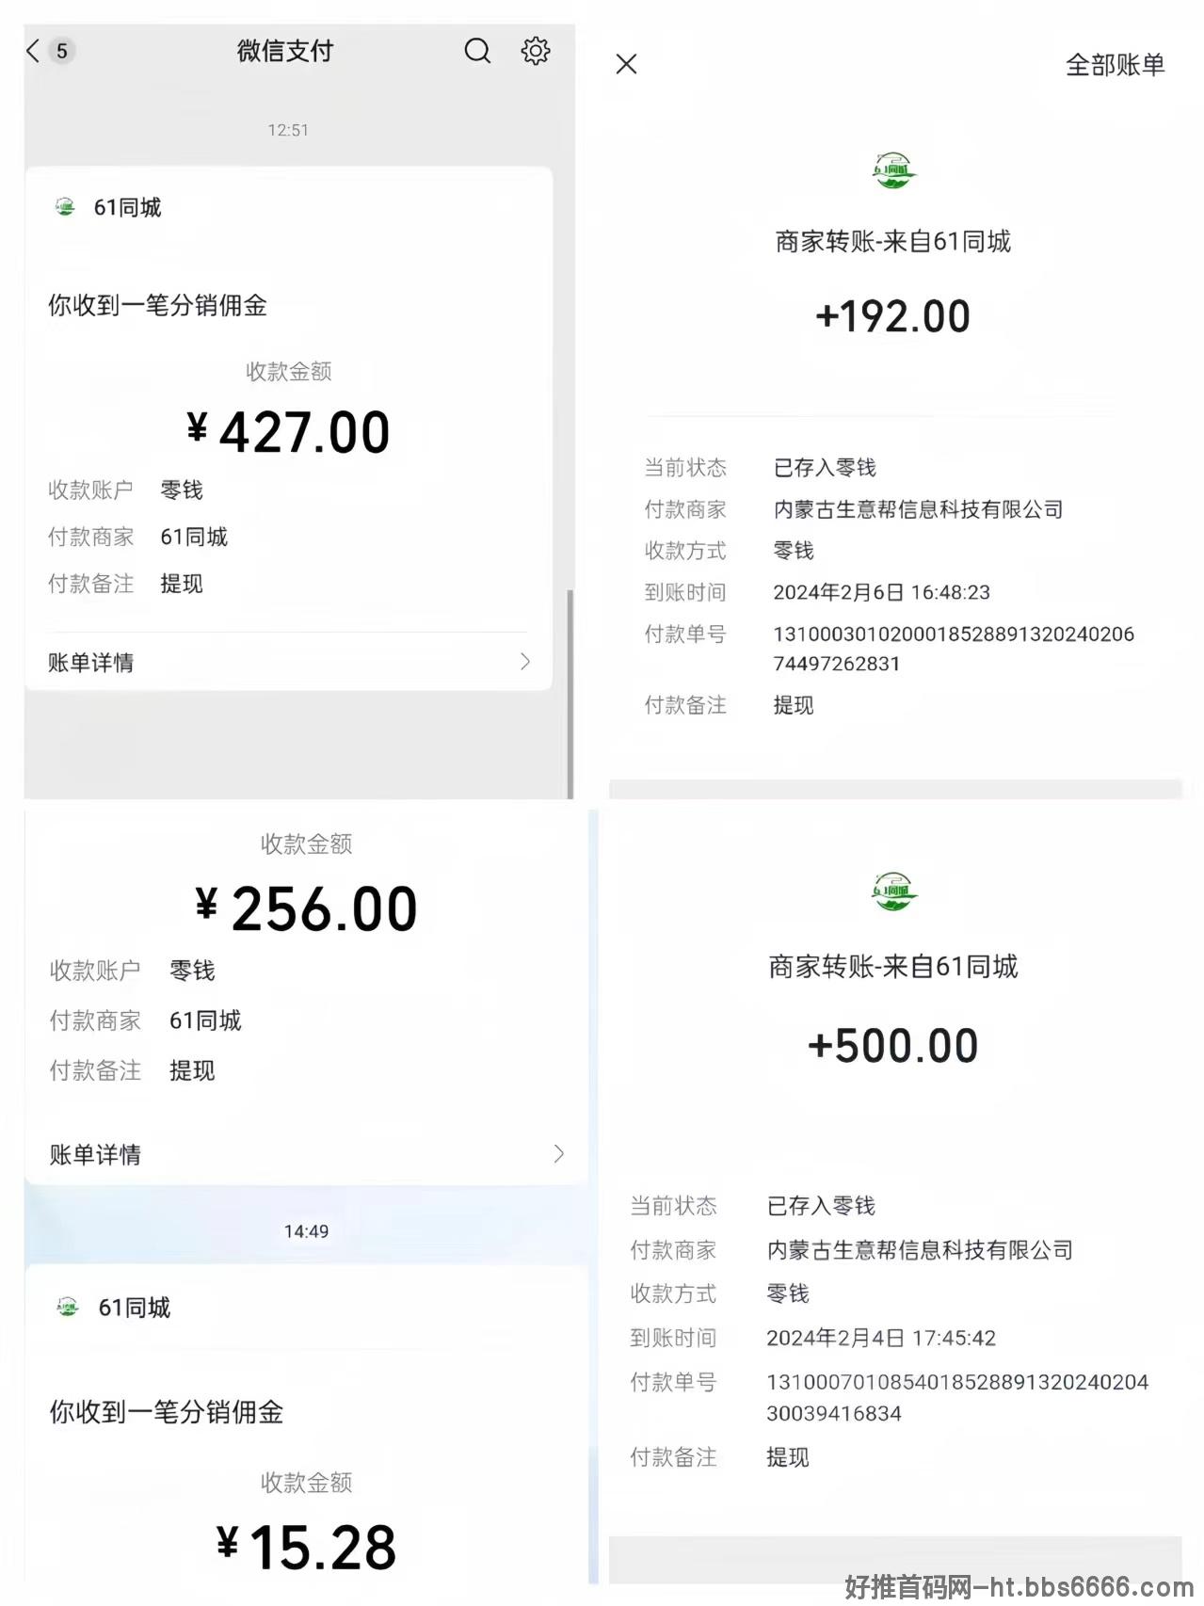Tap 内蒙古生意帮信息科技有限公司 under +192.00
Screen dimensions: 1204x1606
918,509
